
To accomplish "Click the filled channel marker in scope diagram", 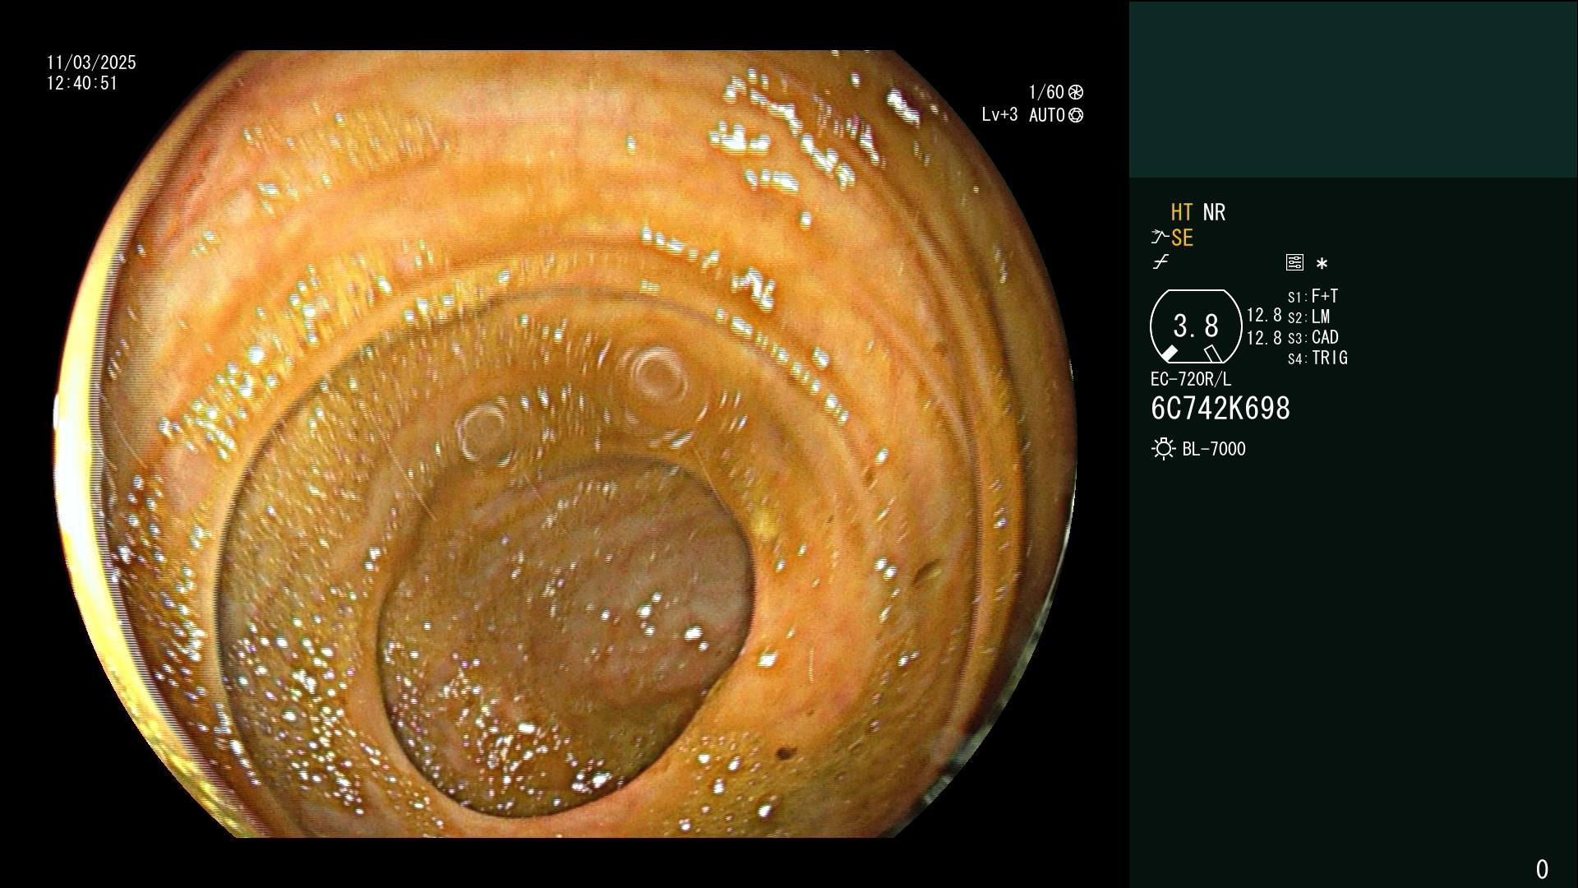I will 1169,354.
